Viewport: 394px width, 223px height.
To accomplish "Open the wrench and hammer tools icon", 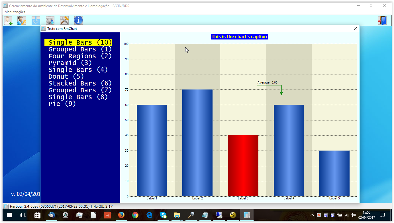I will 64,20.
